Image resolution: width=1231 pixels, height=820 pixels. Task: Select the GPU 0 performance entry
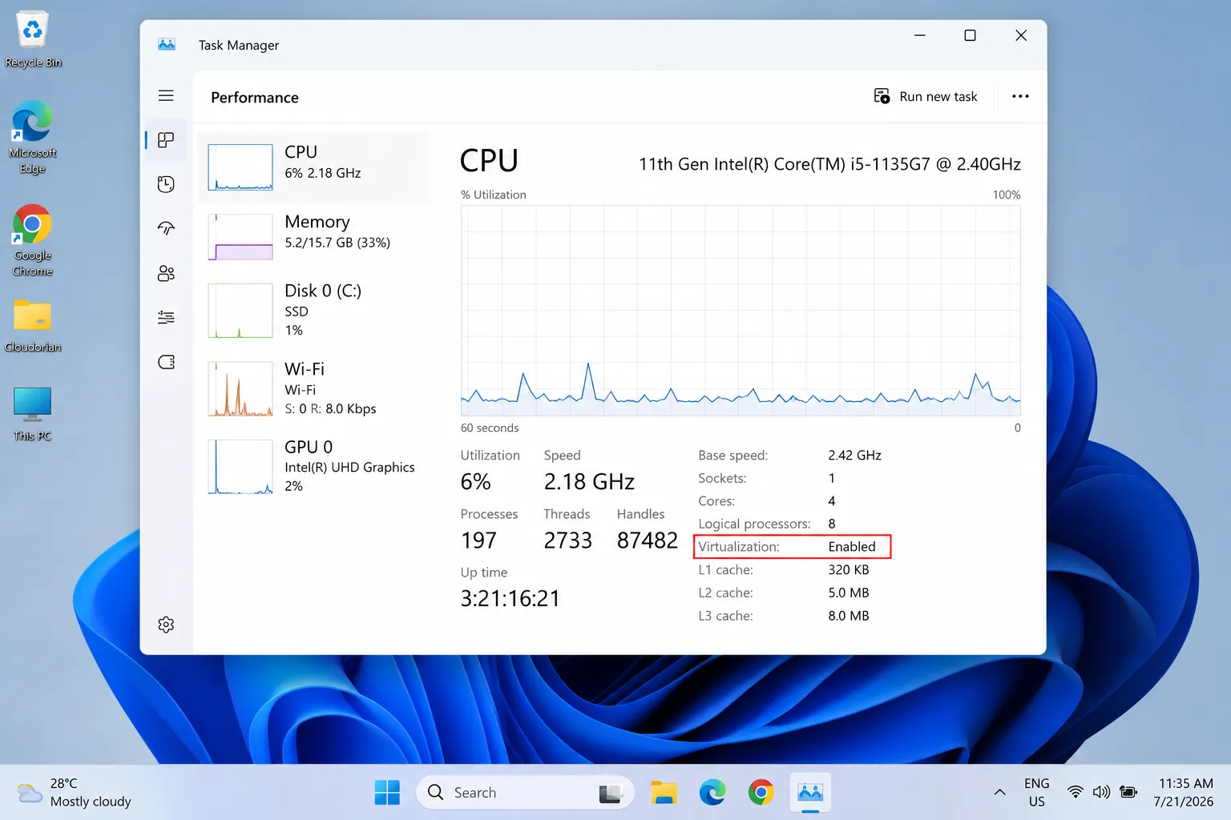313,466
